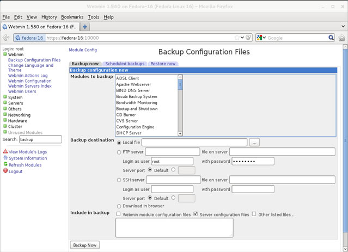Open the Firefox Home page icon
Viewport: 348px width, 252px height.
tap(342, 38)
